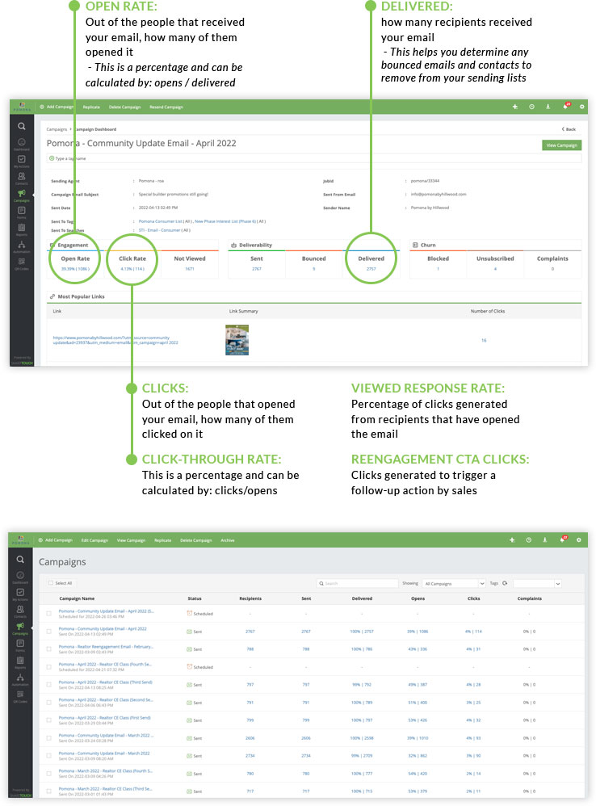The image size is (596, 806).
Task: Open search icon in Campaigns list sidebar
Action: [20, 559]
